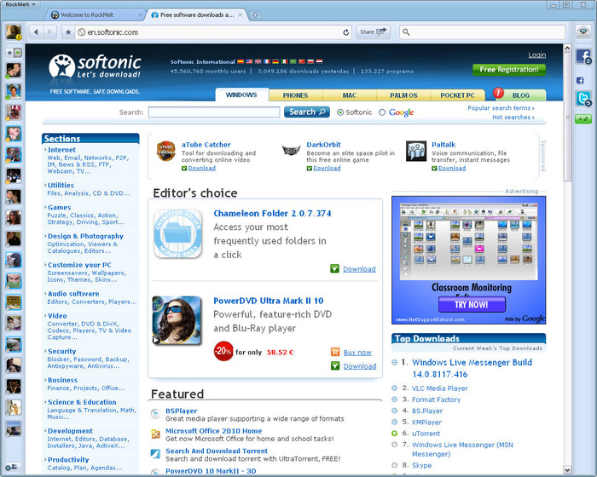This screenshot has height=477, width=597.
Task: Click the PowerDVD Ultra thumbnail image
Action: [177, 321]
